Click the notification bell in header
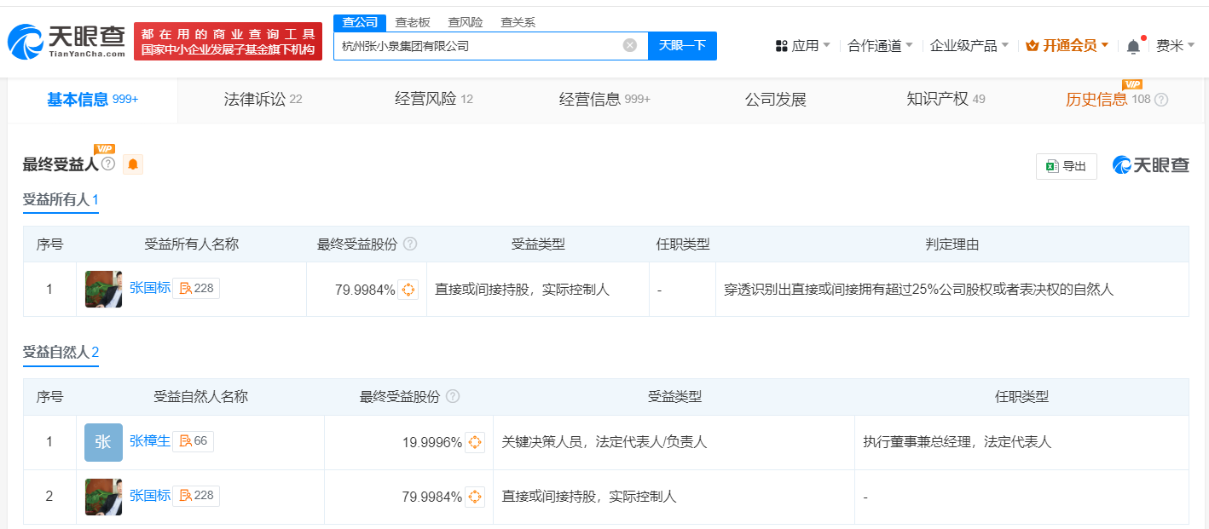Image resolution: width=1209 pixels, height=529 pixels. click(1133, 46)
